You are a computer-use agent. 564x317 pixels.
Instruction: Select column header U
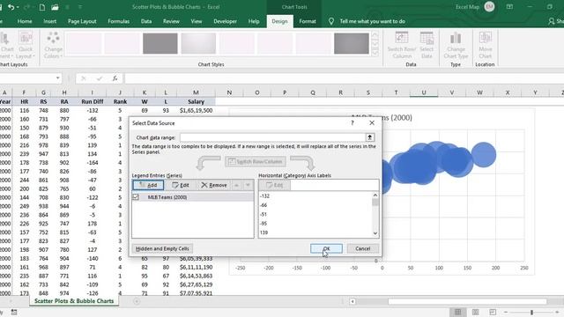click(x=424, y=92)
